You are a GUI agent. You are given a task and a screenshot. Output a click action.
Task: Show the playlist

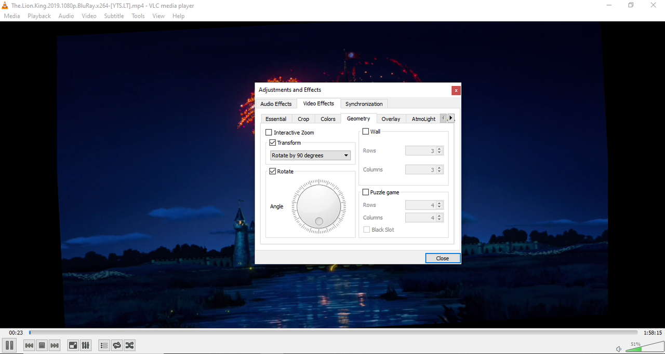point(104,345)
